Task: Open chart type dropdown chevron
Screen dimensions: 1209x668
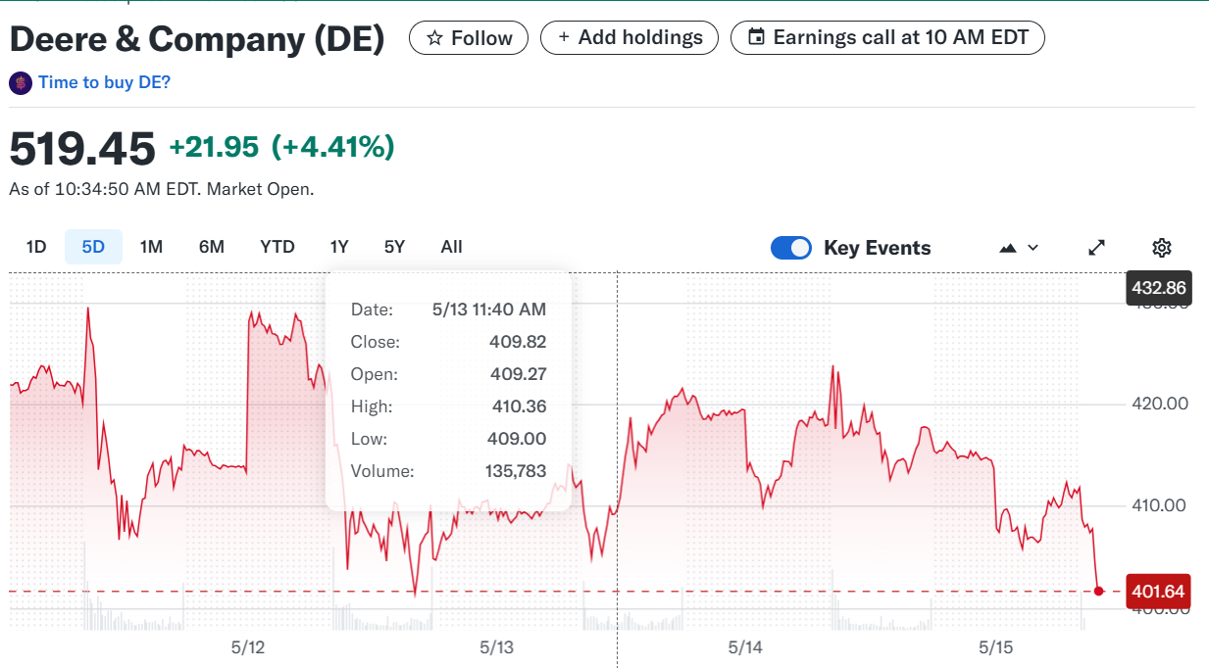Action: click(x=1033, y=248)
